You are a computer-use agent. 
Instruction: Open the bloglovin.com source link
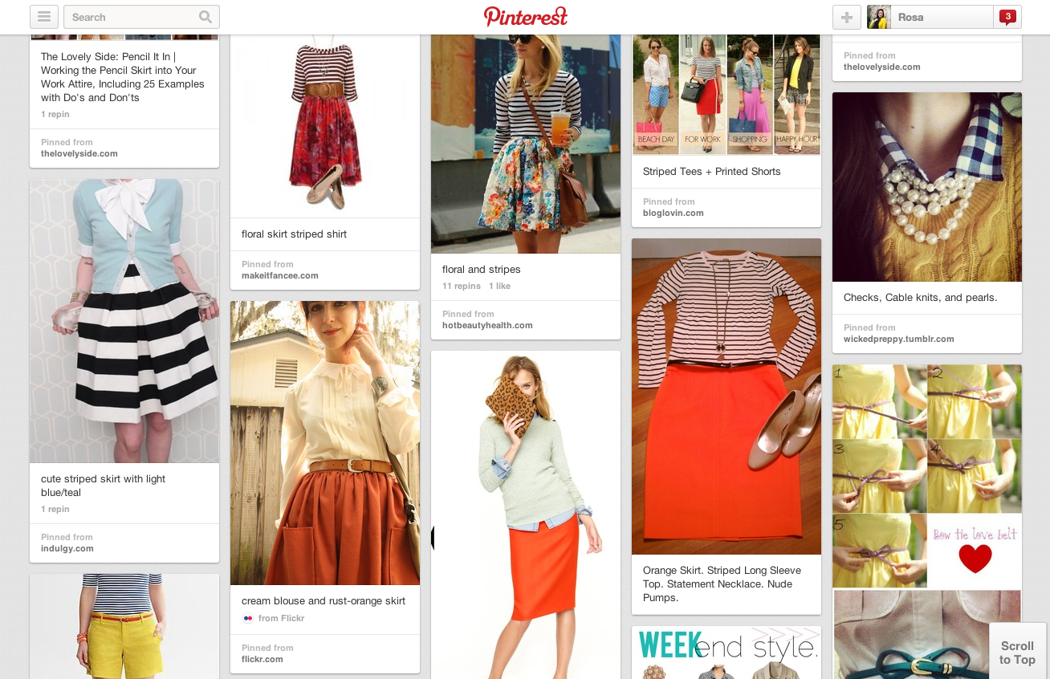pos(674,213)
